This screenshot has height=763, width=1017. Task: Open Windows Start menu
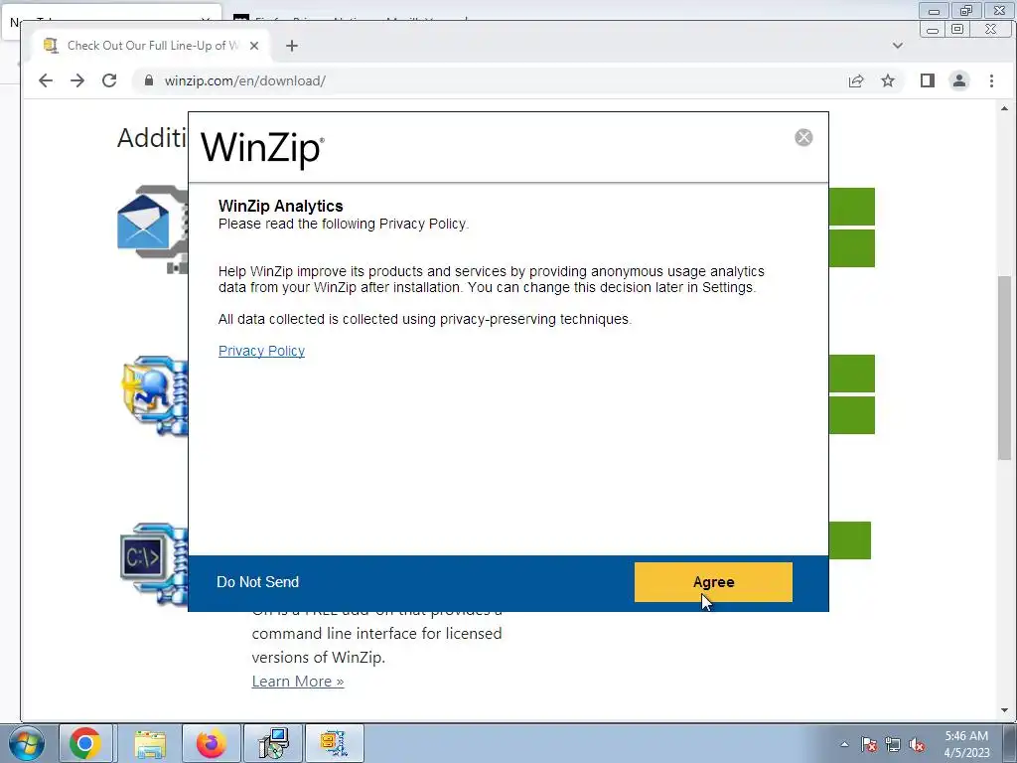click(x=27, y=743)
